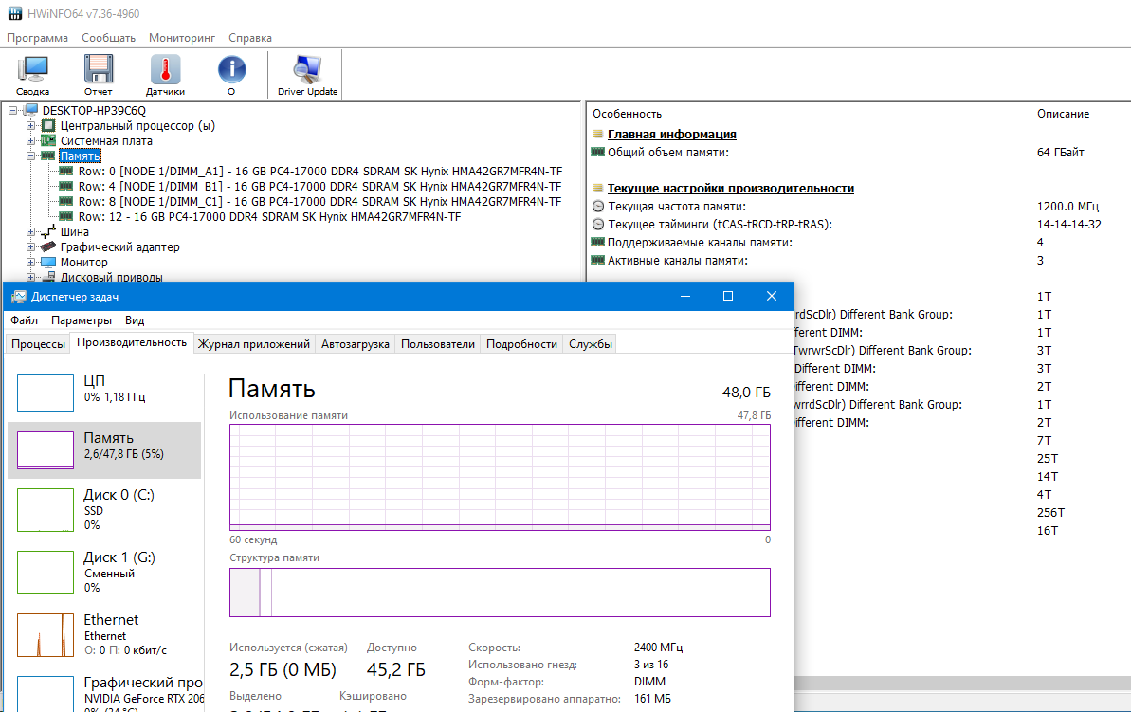
Task: Click the RAM icon of Row: 4 DIMM_B1
Action: (65, 186)
